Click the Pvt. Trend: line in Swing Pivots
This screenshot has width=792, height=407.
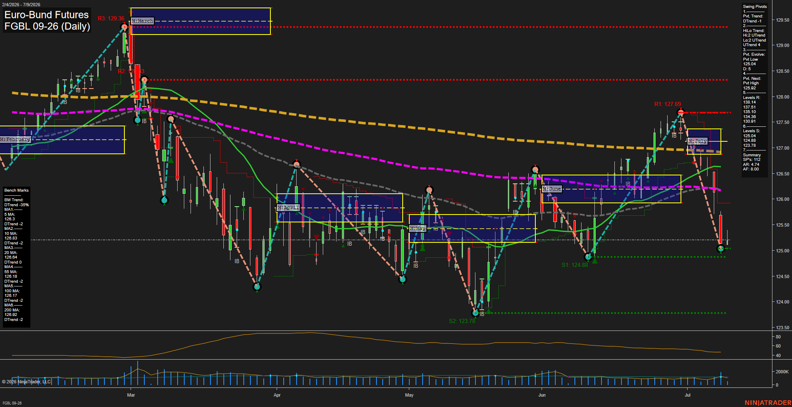(x=753, y=16)
